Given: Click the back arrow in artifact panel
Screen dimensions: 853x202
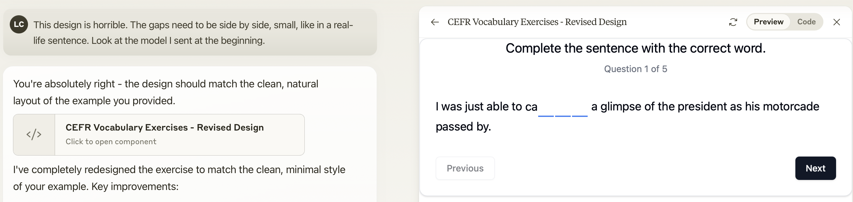Looking at the screenshot, I should 435,22.
